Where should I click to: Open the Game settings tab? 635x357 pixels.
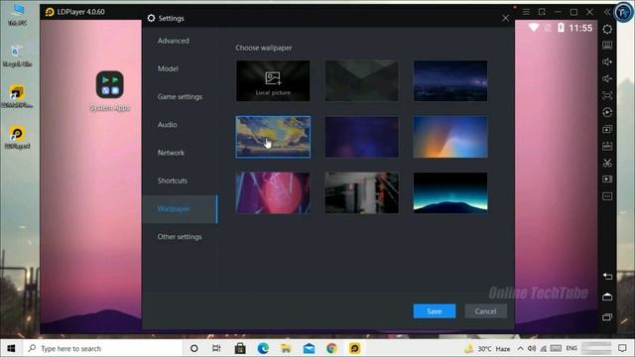(x=180, y=97)
